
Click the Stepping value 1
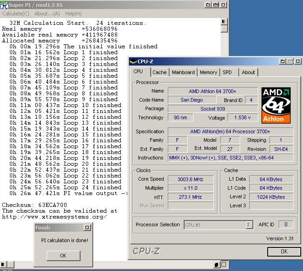point(281,140)
